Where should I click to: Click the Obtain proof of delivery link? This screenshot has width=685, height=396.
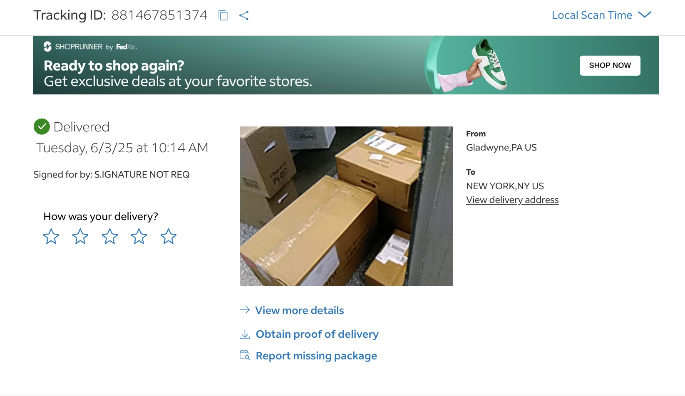[x=317, y=334]
